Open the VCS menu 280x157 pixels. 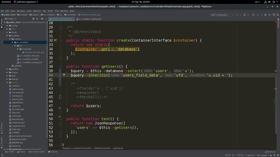[56, 11]
